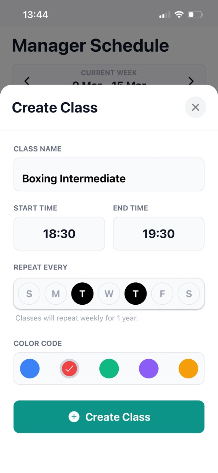Enable Sunday in Repeat Every
The image size is (218, 473).
(29, 294)
